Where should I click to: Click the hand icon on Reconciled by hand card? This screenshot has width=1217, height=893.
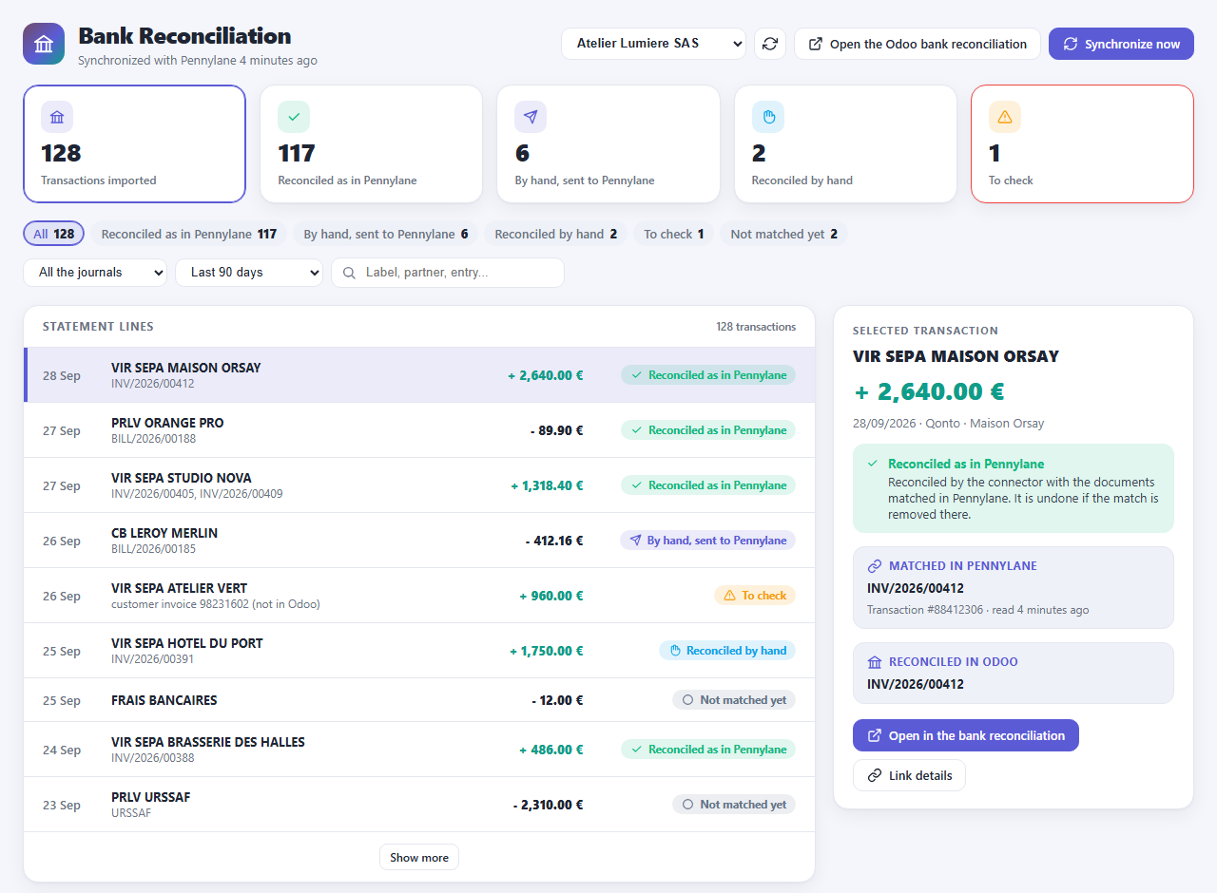[x=768, y=117]
